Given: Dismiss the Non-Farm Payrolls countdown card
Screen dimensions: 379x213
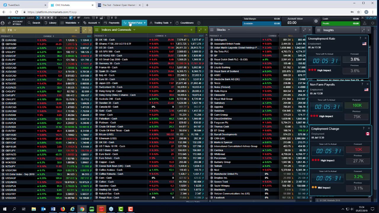Looking at the screenshot, I should click(x=367, y=84).
